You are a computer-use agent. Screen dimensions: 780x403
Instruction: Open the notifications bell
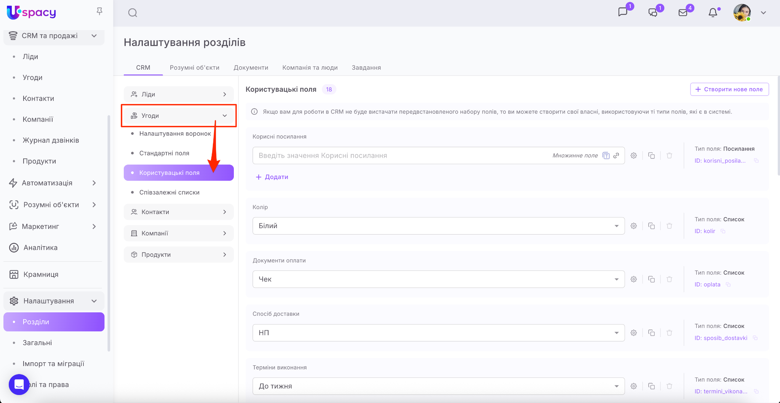click(x=713, y=13)
